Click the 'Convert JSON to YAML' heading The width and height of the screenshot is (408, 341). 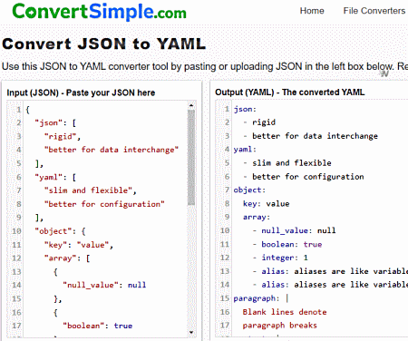[x=104, y=44]
